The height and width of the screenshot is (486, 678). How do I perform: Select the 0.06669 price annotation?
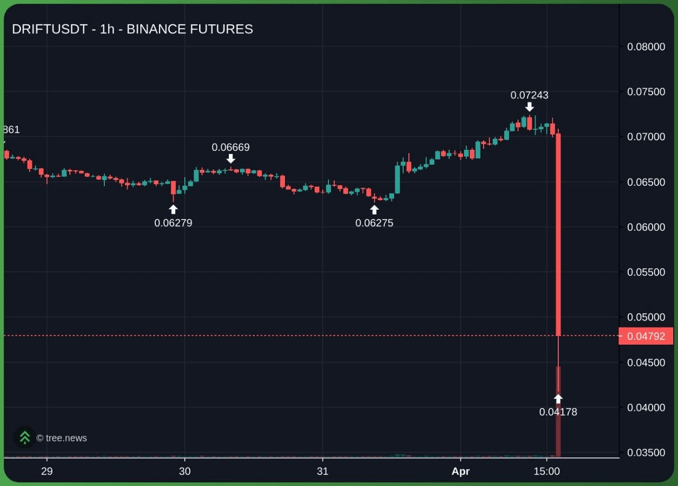click(x=230, y=147)
